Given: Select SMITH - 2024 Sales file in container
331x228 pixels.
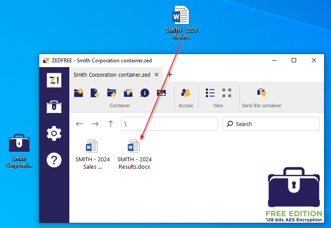Looking at the screenshot, I should [x=92, y=154].
